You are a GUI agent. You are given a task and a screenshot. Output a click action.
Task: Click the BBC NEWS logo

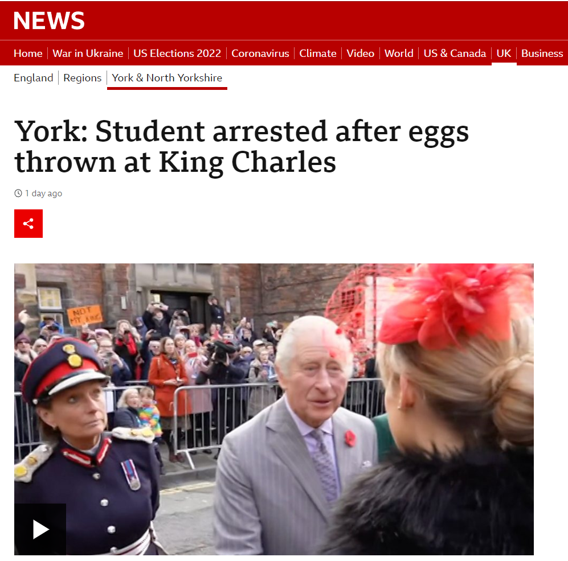[49, 20]
